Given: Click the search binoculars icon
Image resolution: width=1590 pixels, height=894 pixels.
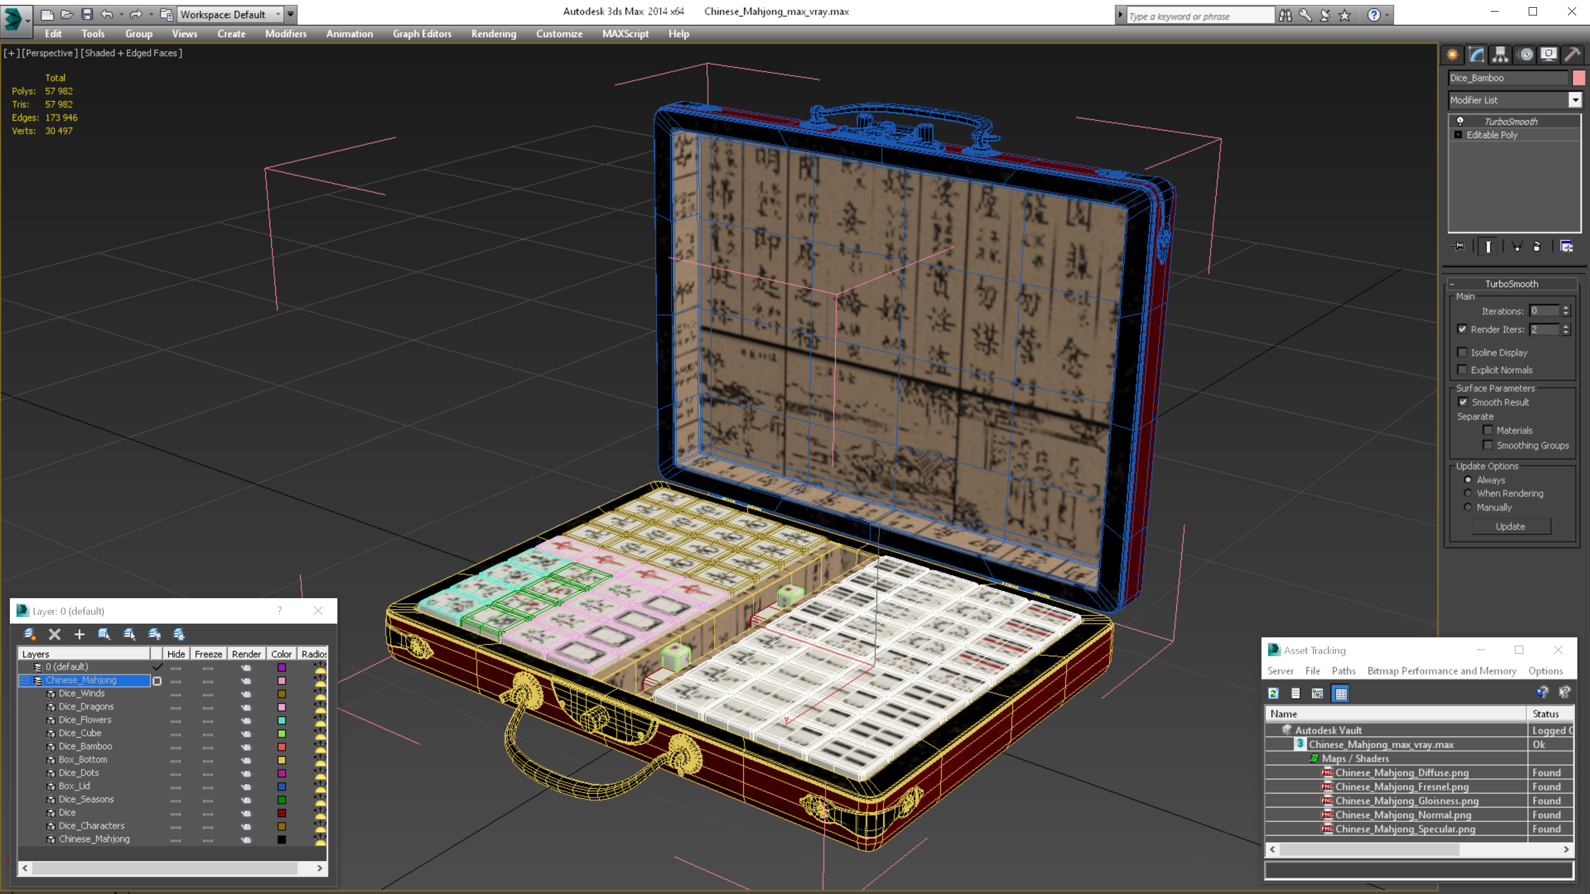Looking at the screenshot, I should 1285,15.
